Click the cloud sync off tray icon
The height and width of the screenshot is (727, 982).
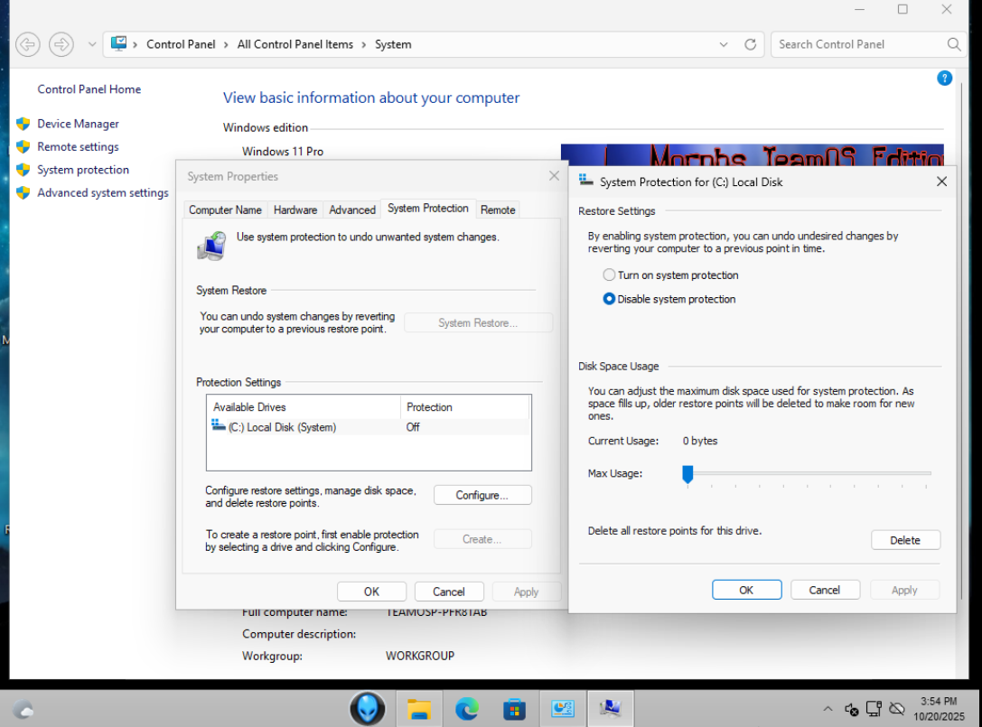pyautogui.click(x=897, y=709)
